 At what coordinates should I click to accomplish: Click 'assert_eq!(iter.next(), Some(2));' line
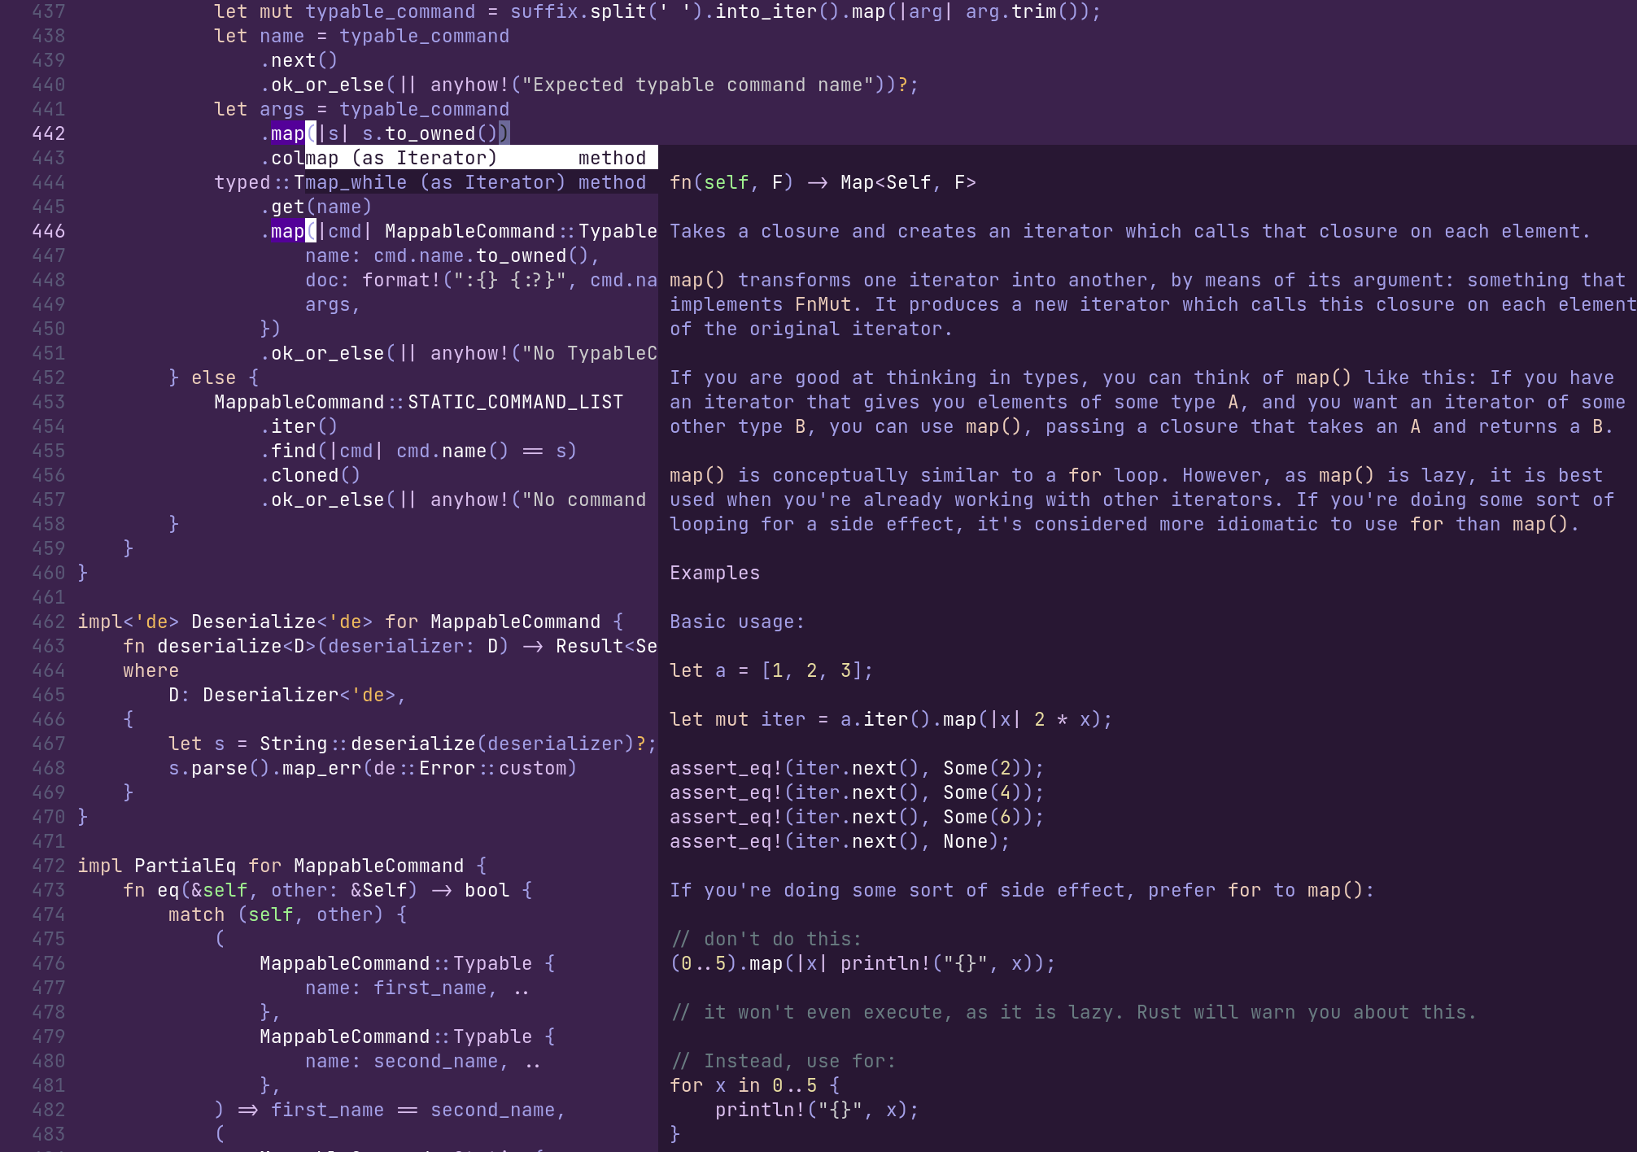pyautogui.click(x=858, y=768)
